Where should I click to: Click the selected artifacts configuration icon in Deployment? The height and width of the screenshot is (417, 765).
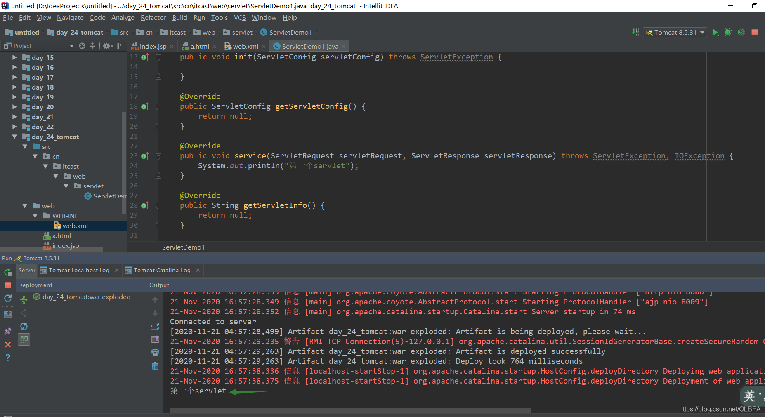24,339
